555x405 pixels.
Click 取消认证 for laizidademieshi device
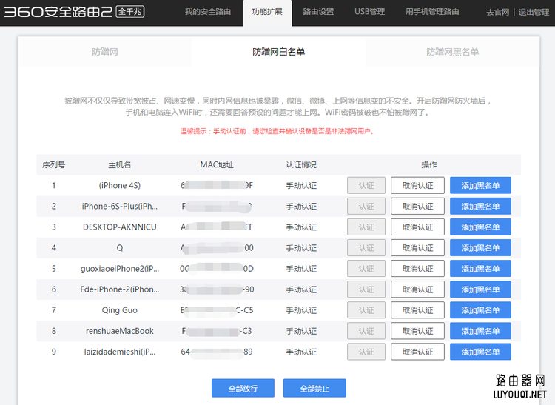pyautogui.click(x=418, y=352)
